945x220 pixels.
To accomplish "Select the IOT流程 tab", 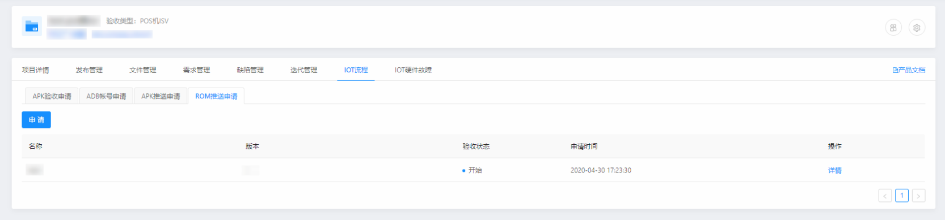I will click(x=356, y=70).
